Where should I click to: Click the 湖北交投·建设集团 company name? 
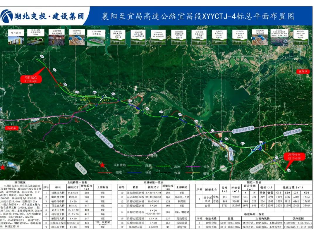pos(49,16)
